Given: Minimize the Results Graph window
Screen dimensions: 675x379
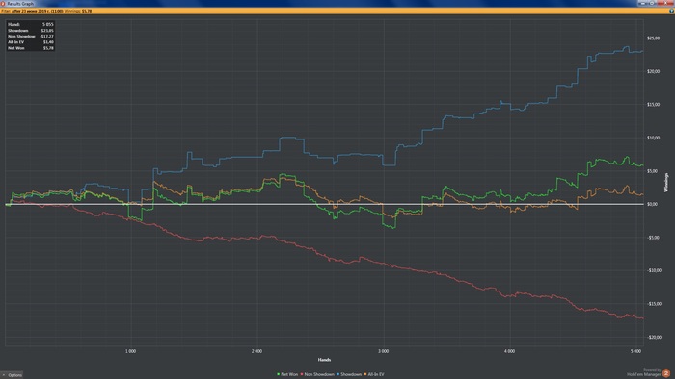Looking at the screenshot, I should (643, 3).
